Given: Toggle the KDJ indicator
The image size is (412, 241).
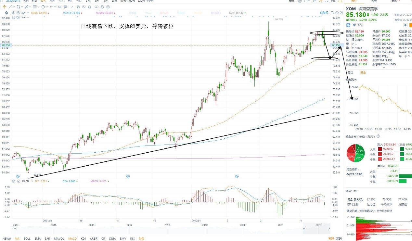Looking at the screenshot, I should tap(83, 238).
